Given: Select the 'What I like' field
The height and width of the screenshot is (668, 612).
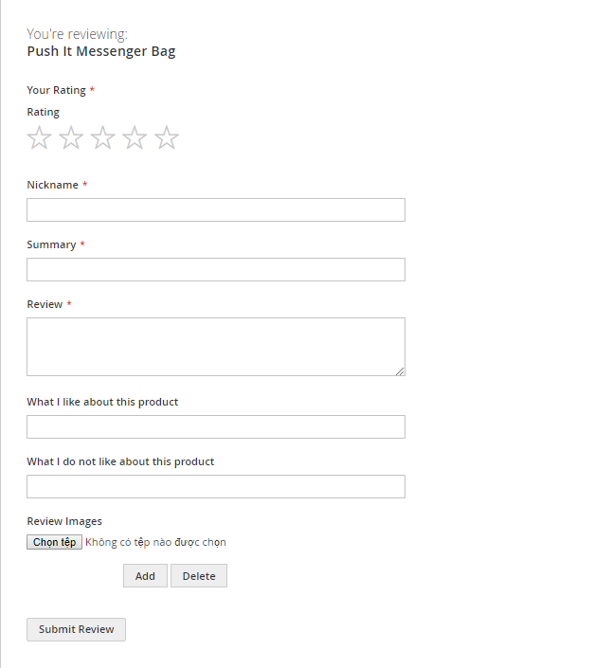Looking at the screenshot, I should pyautogui.click(x=216, y=426).
